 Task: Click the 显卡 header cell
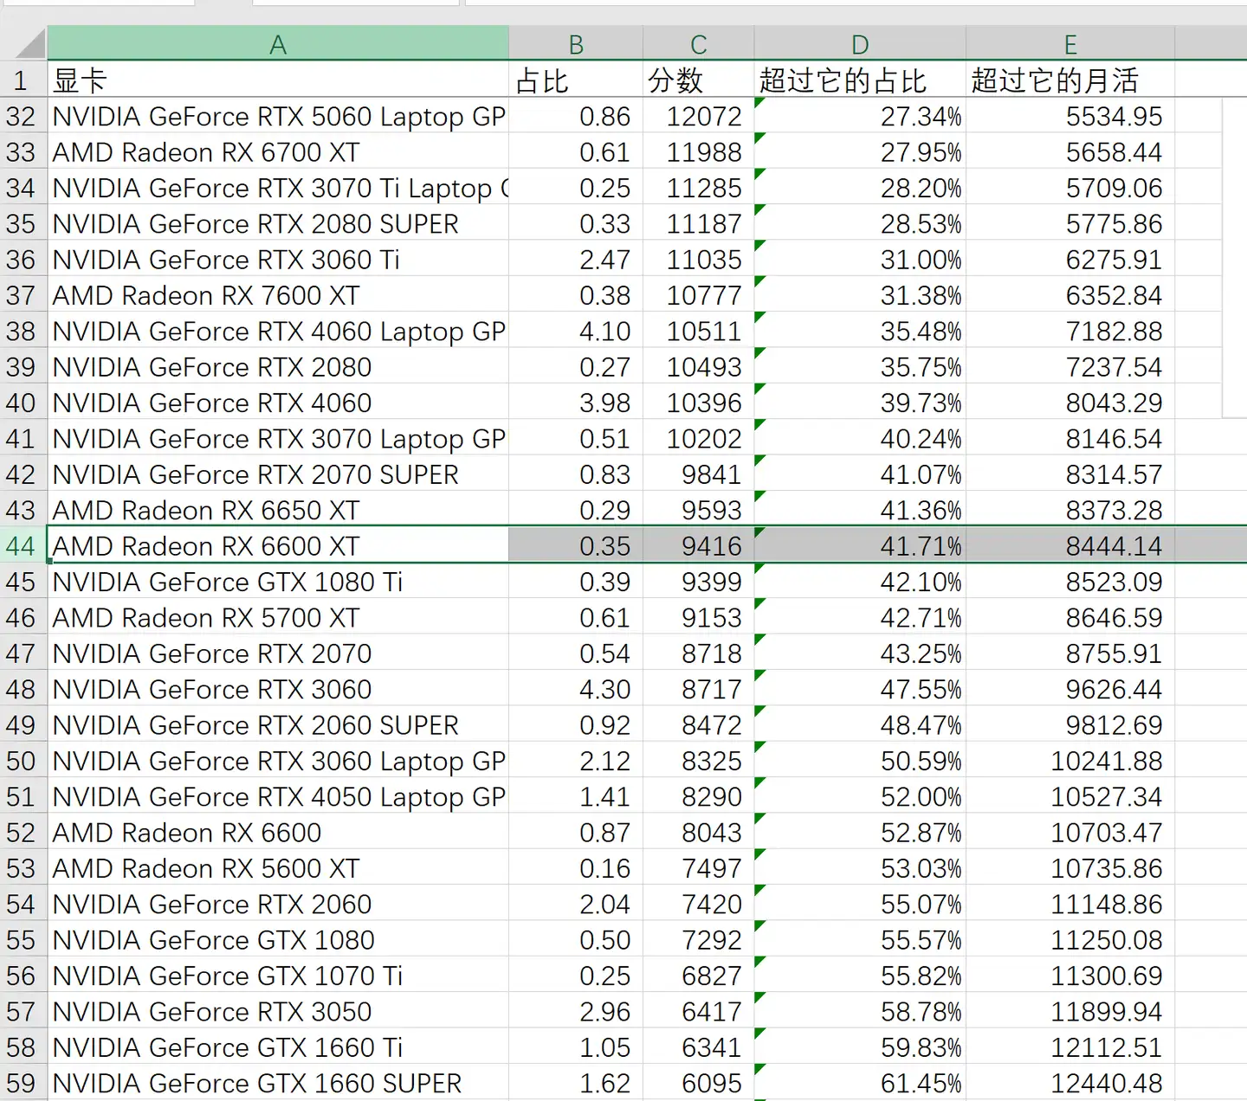click(278, 80)
